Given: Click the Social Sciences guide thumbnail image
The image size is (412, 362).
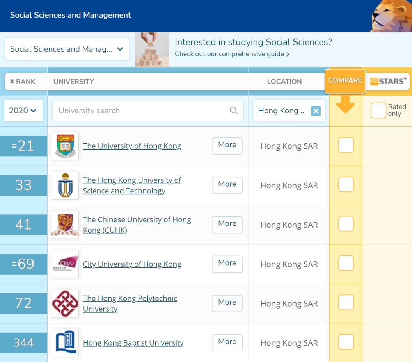Looking at the screenshot, I should point(152,50).
